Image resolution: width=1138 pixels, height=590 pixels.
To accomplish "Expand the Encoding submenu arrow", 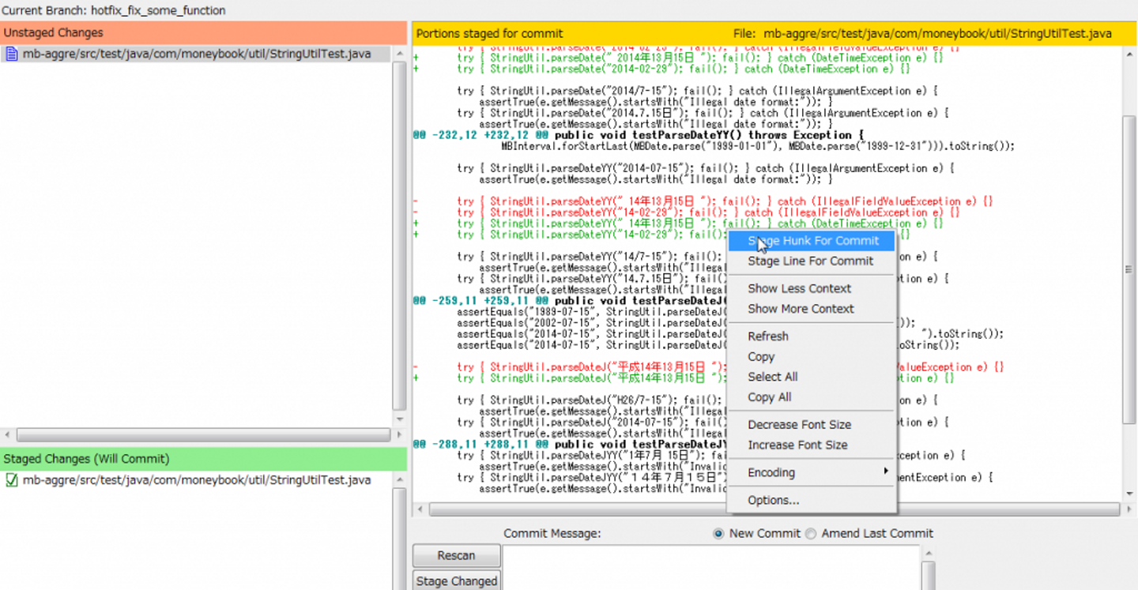I will coord(886,472).
